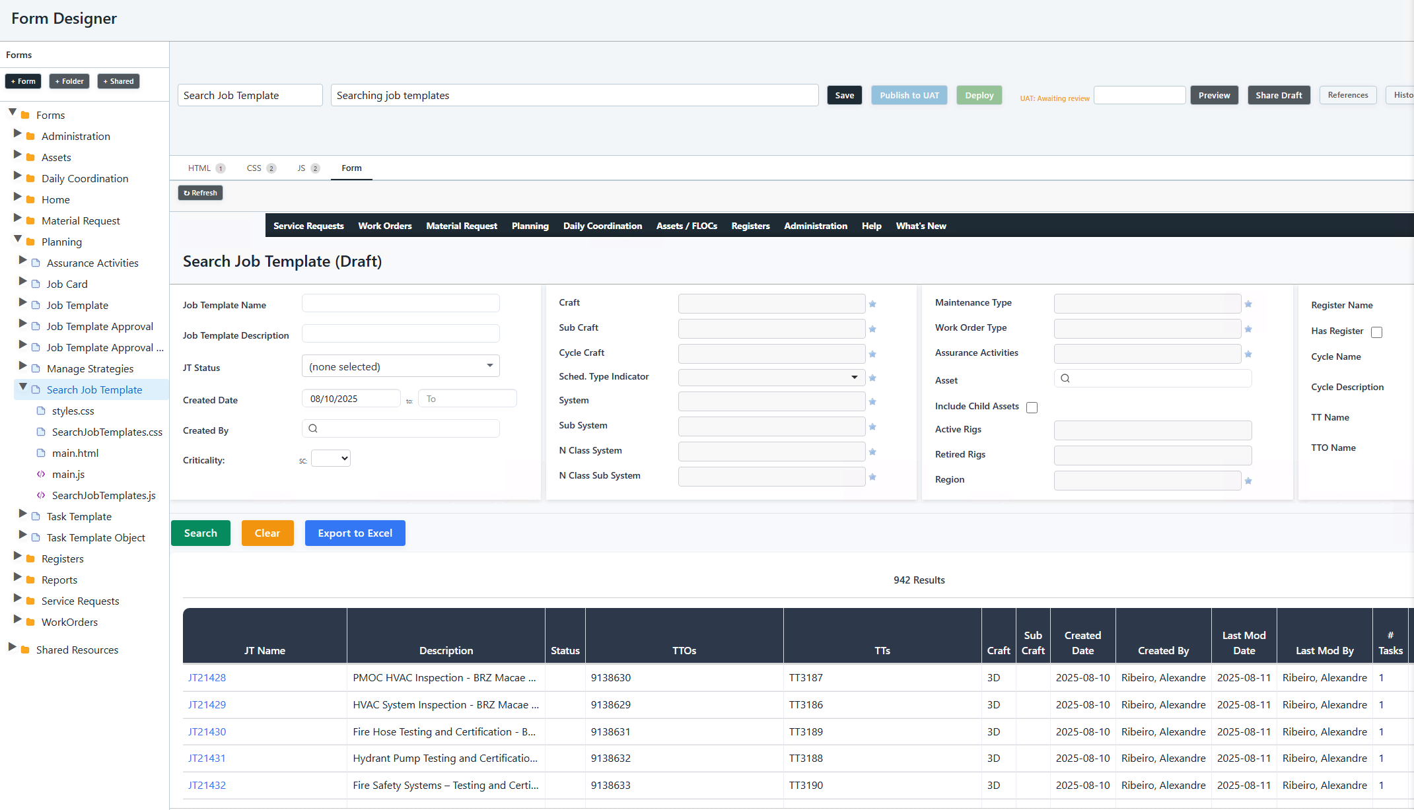Image resolution: width=1414 pixels, height=810 pixels.
Task: Click the Job Template Name input field
Action: click(400, 303)
